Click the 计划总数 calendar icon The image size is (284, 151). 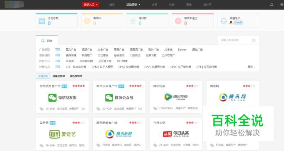42,21
